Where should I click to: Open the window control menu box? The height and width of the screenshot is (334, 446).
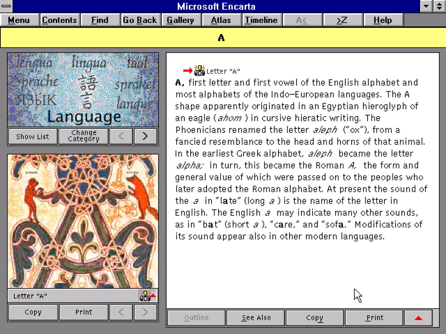click(x=6, y=6)
